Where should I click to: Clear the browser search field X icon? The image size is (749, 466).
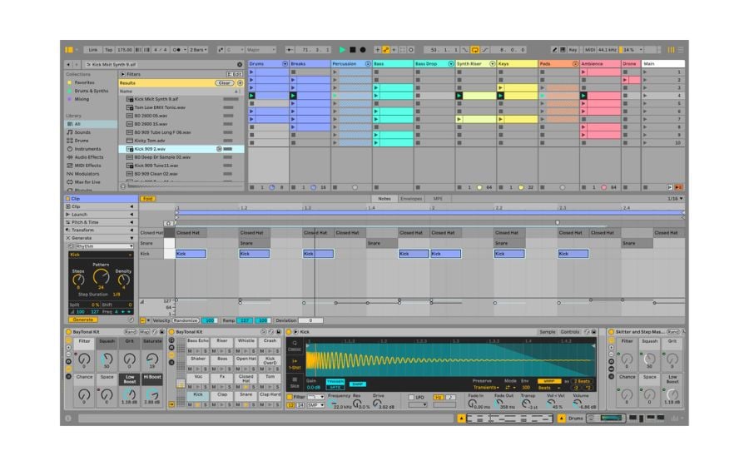coord(240,64)
